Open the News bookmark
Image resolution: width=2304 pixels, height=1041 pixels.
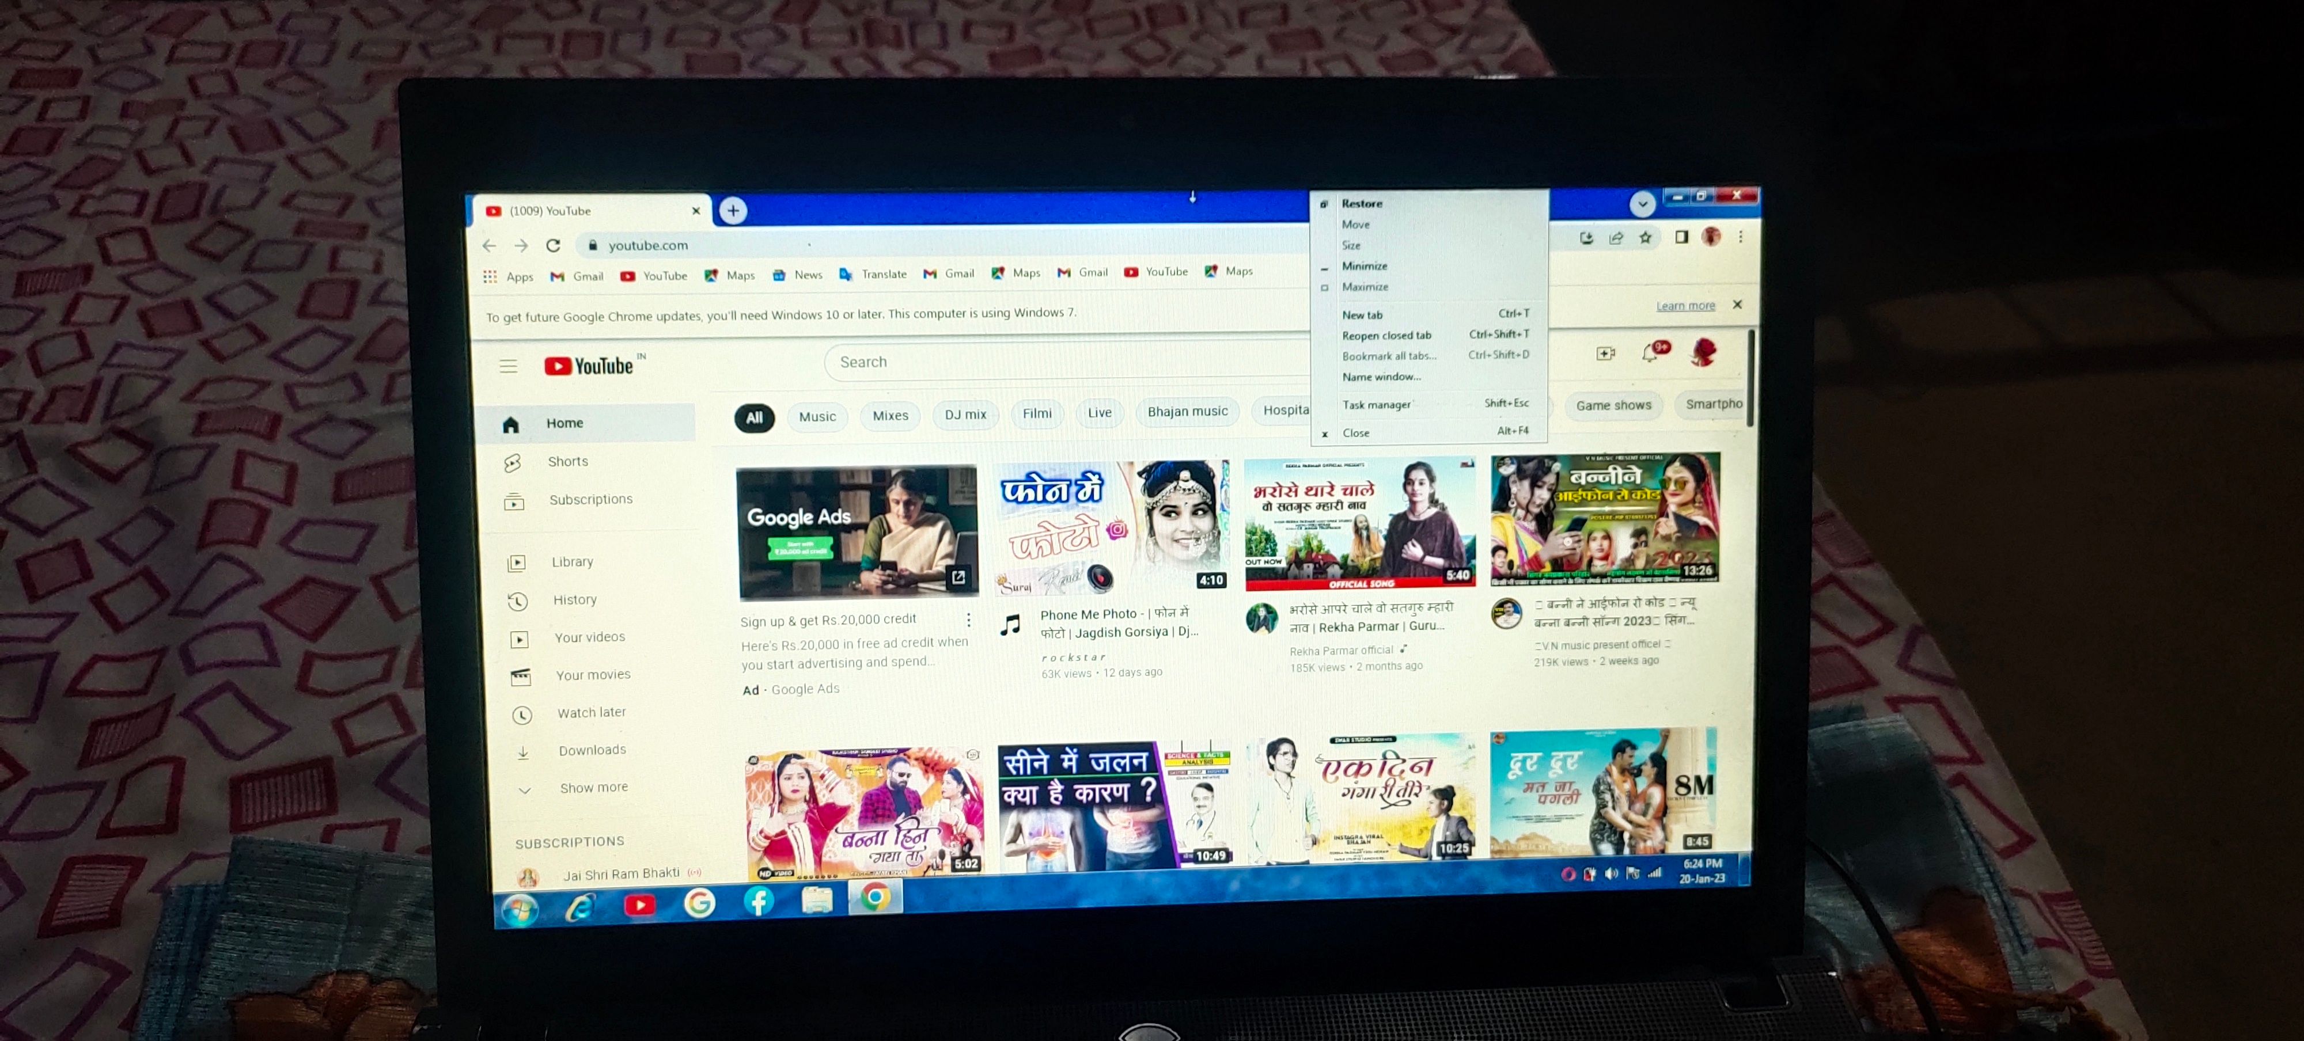coord(798,275)
